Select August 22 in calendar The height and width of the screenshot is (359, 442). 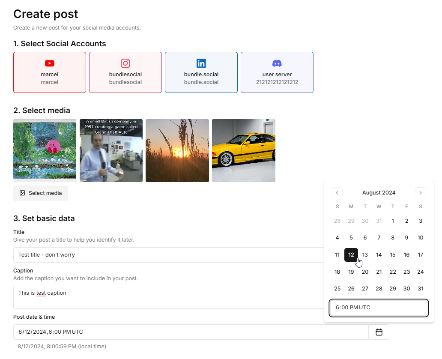point(393,272)
